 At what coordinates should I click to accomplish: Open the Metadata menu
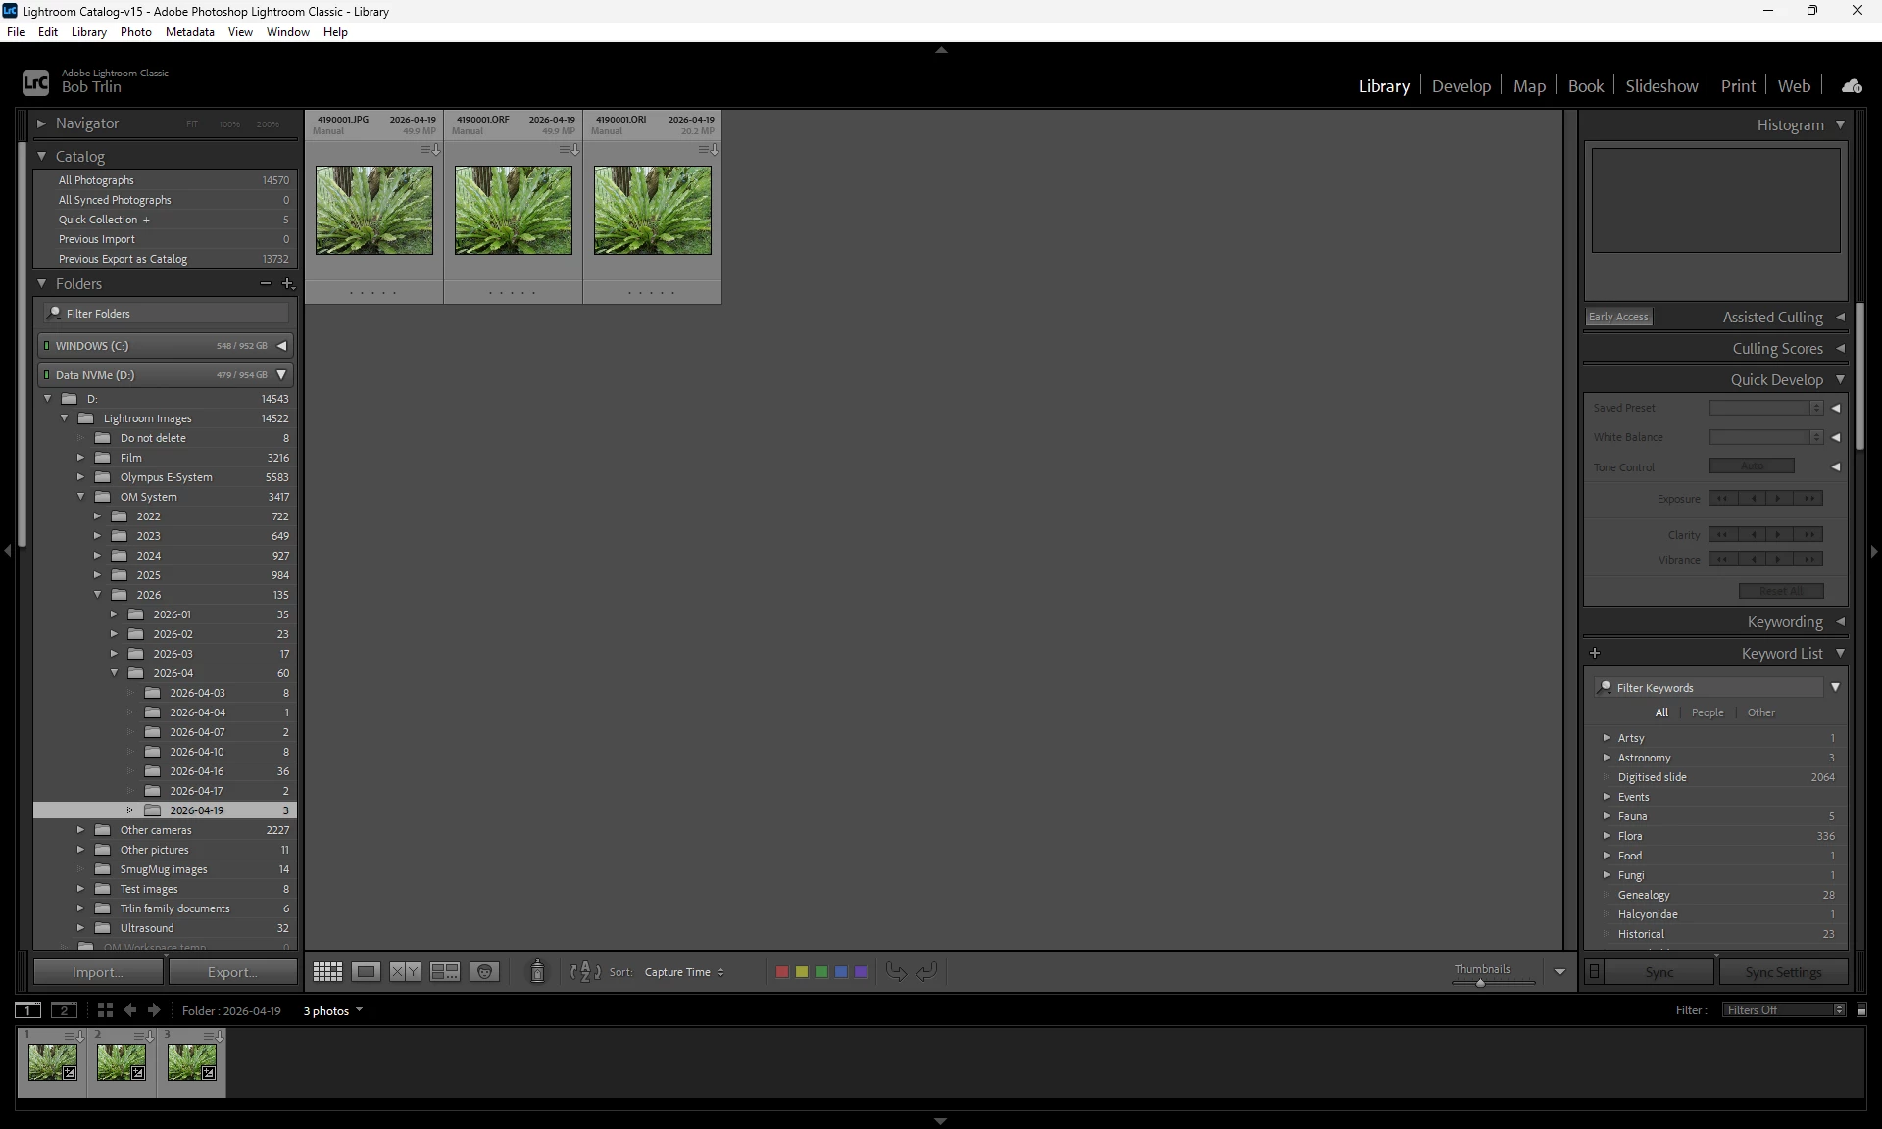click(189, 32)
